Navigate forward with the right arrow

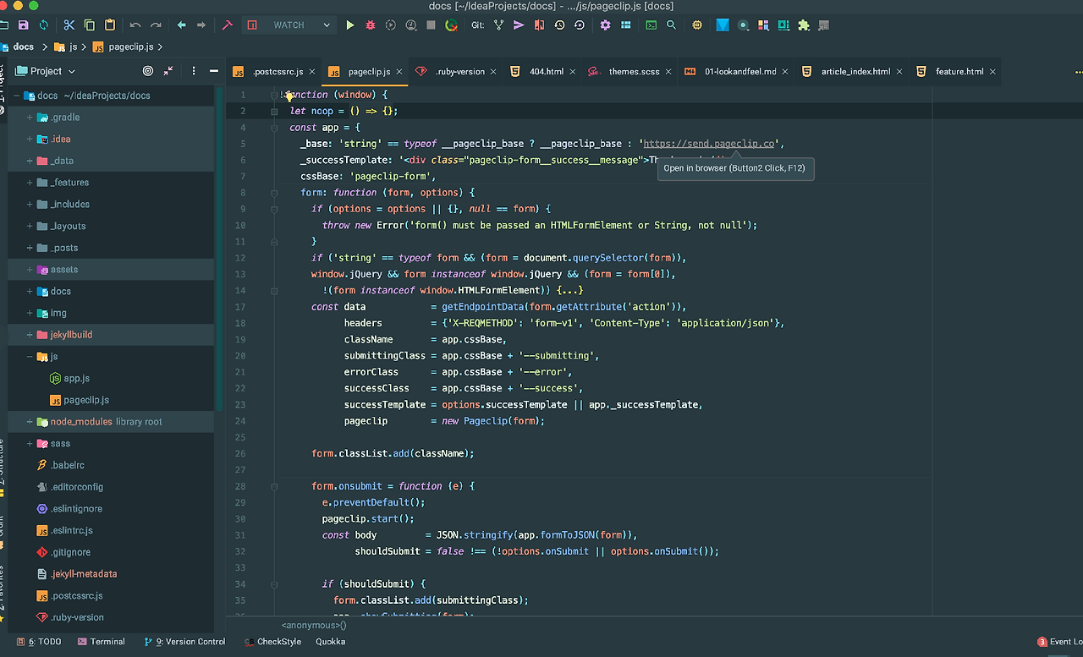201,25
